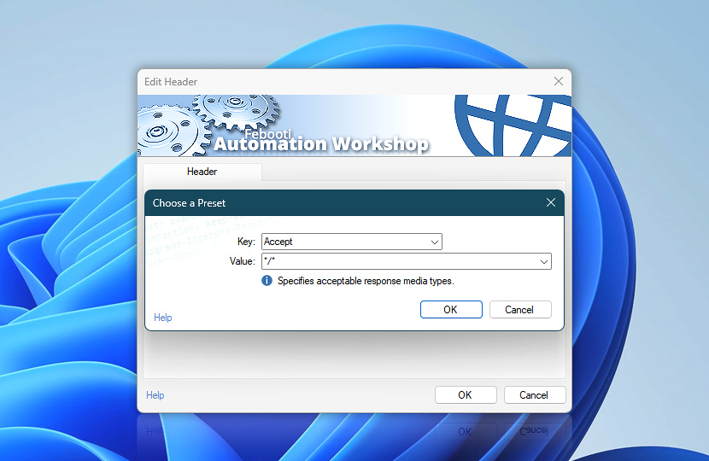Click Cancel in the Edit Header window
The width and height of the screenshot is (709, 461).
(535, 395)
